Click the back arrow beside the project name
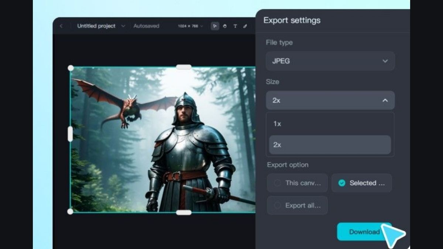443x249 pixels. click(x=61, y=26)
